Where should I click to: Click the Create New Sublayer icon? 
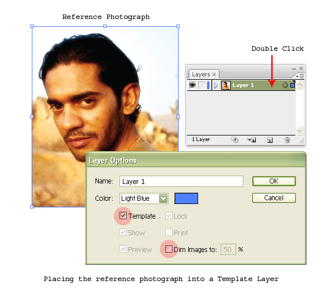pyautogui.click(x=252, y=140)
